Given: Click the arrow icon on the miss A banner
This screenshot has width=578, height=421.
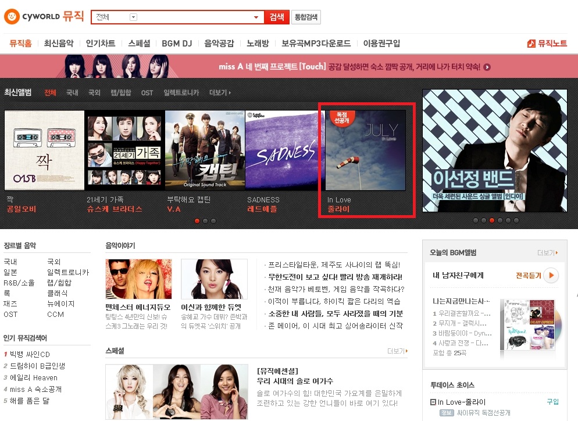Looking at the screenshot, I should pyautogui.click(x=487, y=67).
